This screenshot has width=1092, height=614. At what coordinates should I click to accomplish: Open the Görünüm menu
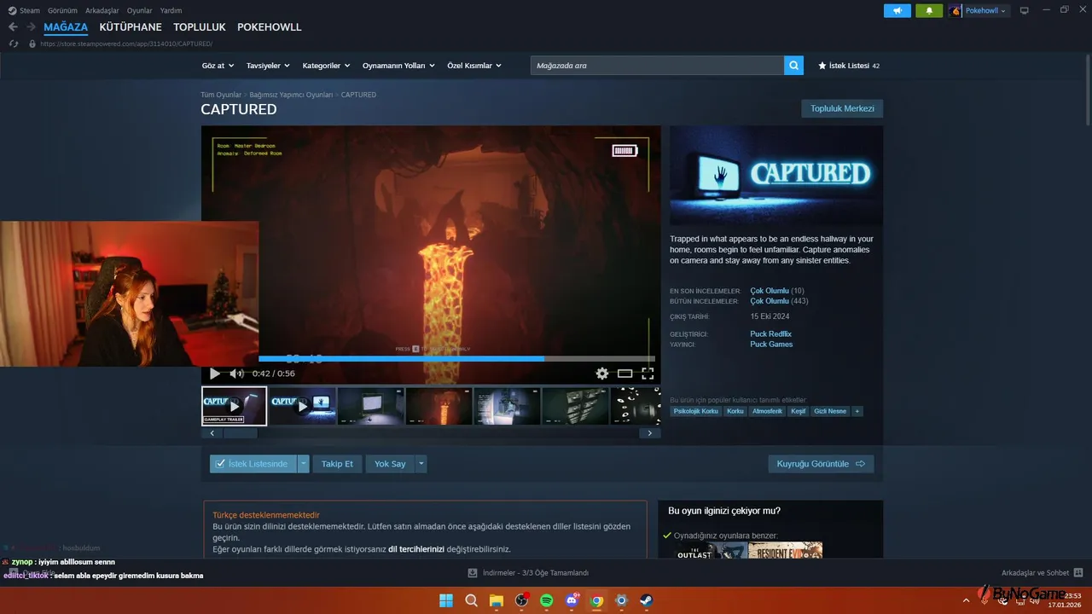pyautogui.click(x=62, y=10)
